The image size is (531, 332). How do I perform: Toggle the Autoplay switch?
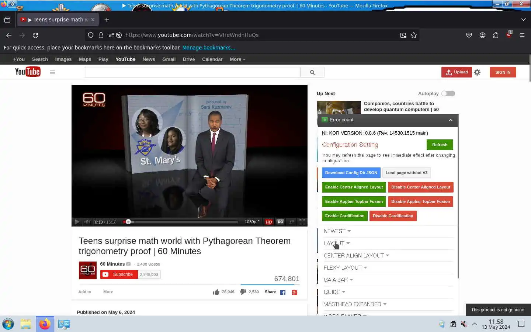tap(448, 94)
